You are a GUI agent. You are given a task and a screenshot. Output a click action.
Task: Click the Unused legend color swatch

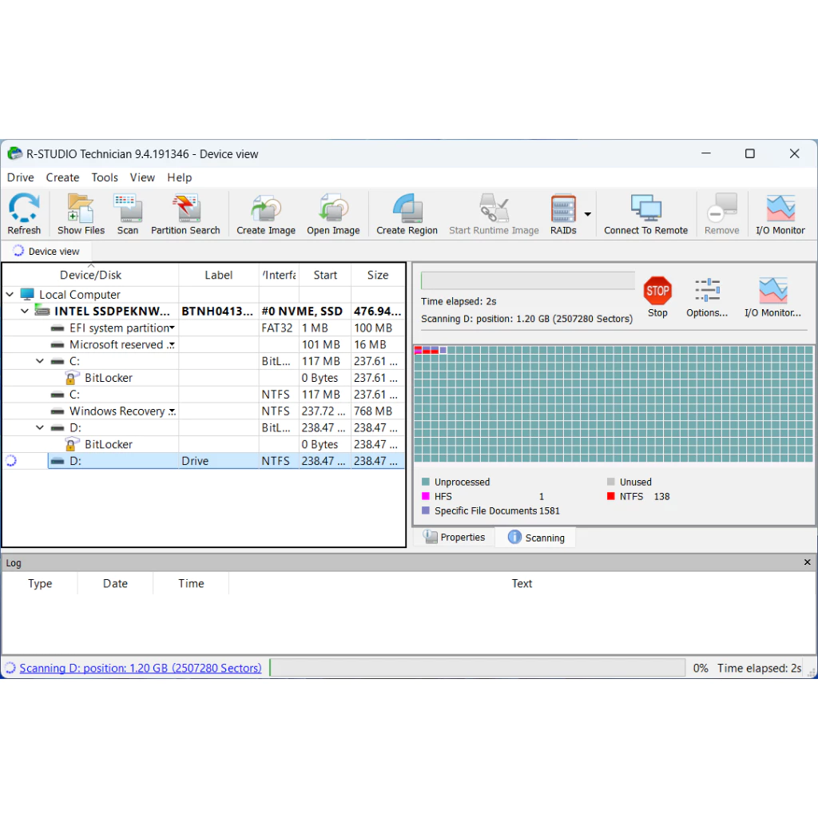(611, 482)
